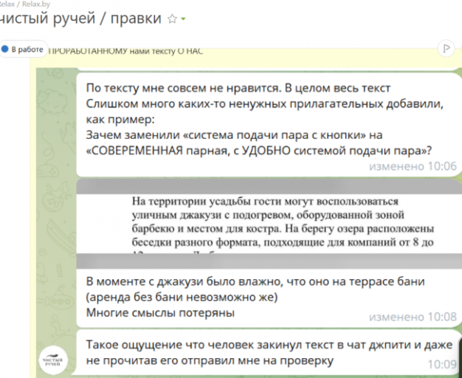Click message line "Многие смыслы потеряны"
This screenshot has height=378, width=462.
click(x=160, y=312)
